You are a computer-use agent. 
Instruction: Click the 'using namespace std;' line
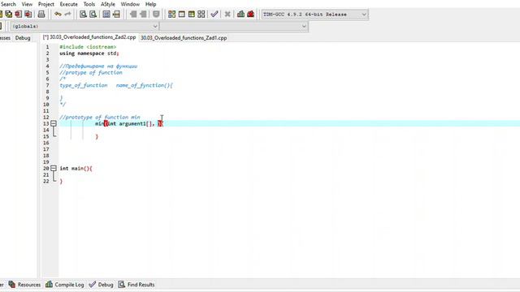click(89, 54)
